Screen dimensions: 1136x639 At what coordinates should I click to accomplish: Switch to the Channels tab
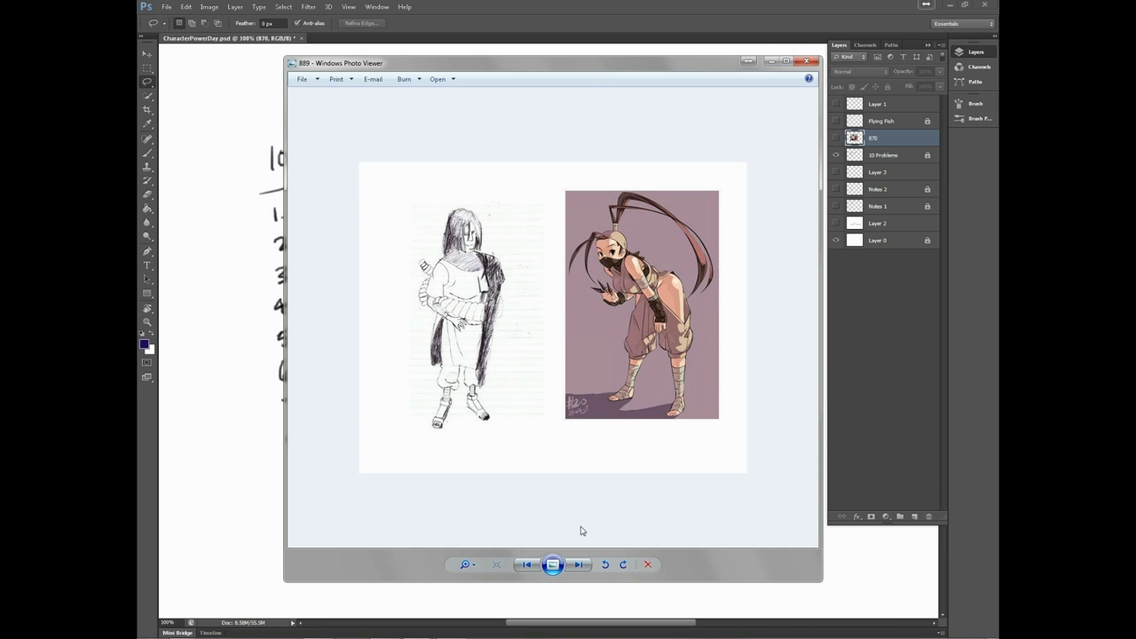click(864, 45)
